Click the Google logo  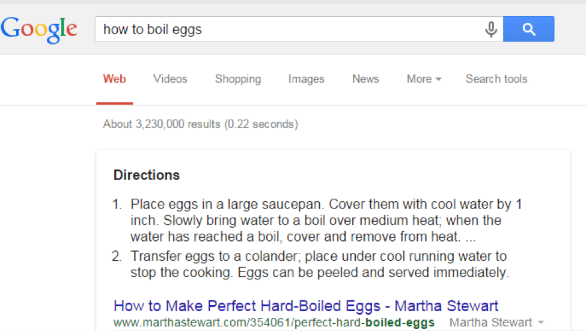(x=39, y=29)
